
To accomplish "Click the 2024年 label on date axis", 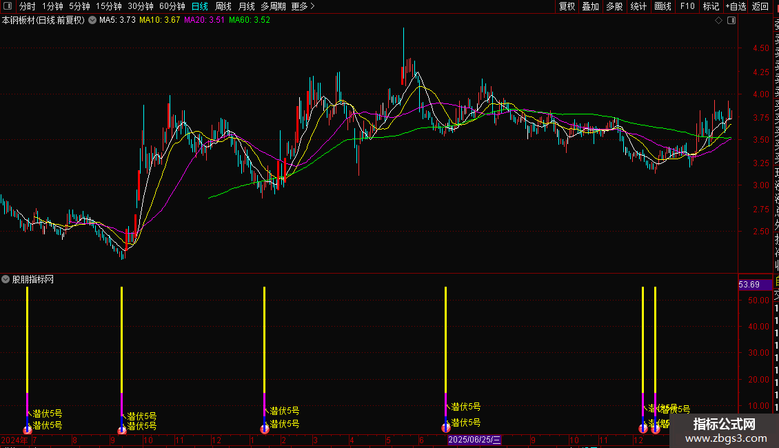I will click(x=14, y=440).
